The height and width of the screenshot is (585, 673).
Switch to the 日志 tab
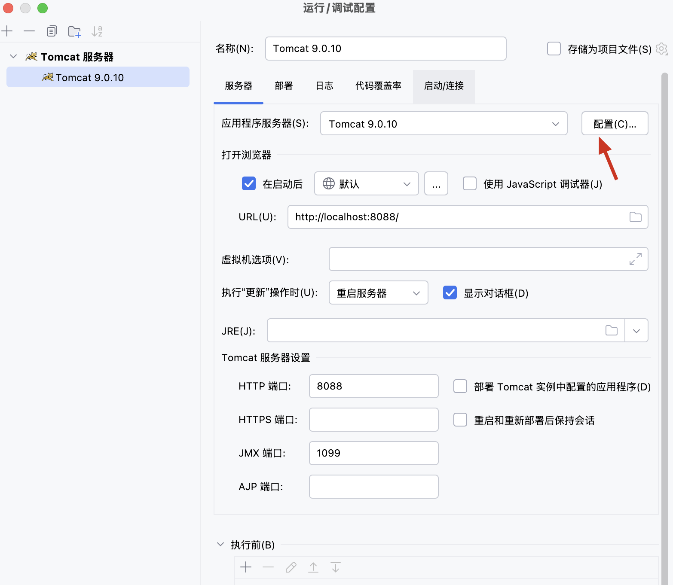(324, 86)
